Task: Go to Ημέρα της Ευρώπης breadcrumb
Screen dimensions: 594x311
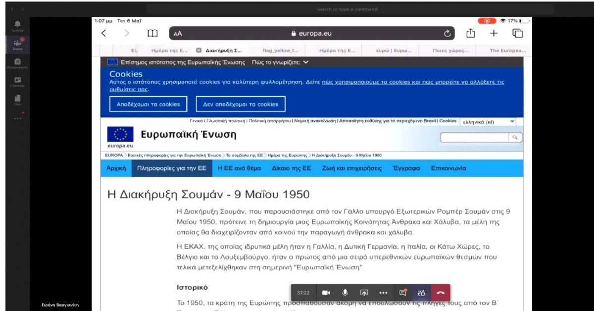Action: pos(288,155)
